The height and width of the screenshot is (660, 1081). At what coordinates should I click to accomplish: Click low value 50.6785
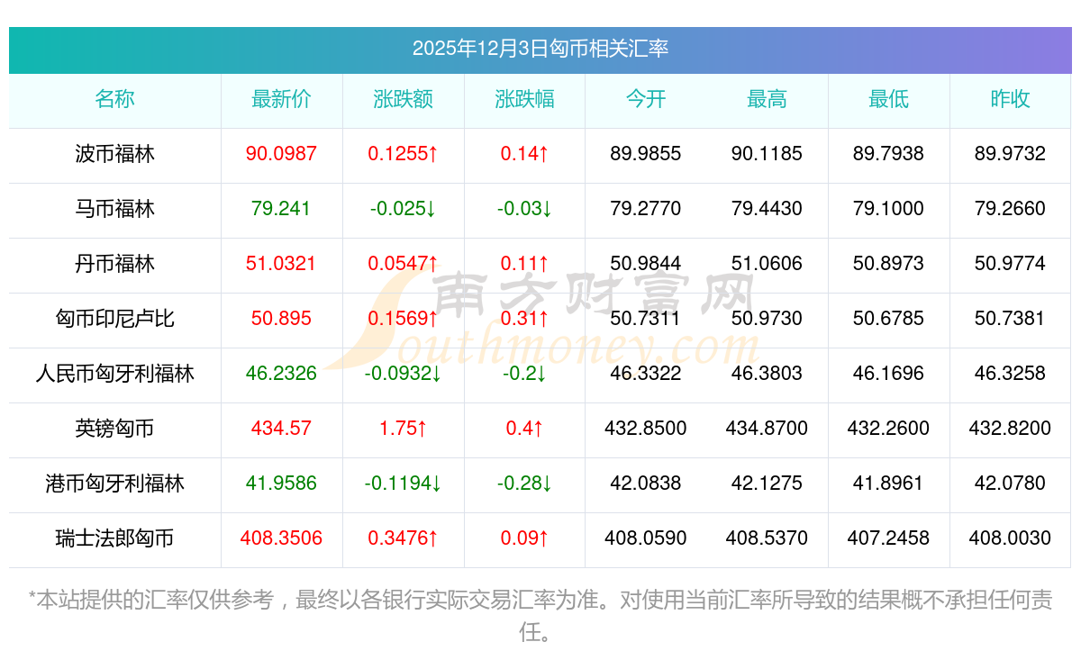pyautogui.click(x=889, y=319)
